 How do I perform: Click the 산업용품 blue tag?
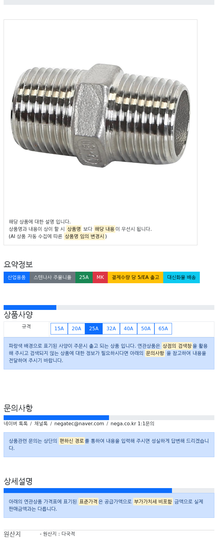(x=17, y=277)
